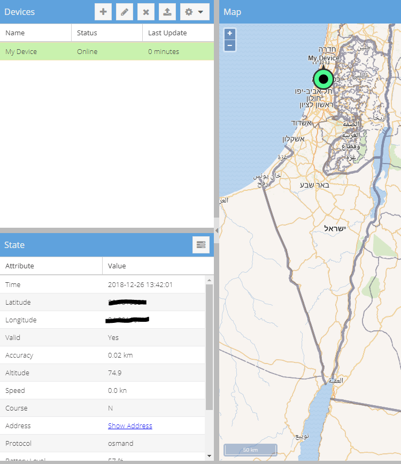Click the Devices panel title

coord(20,12)
